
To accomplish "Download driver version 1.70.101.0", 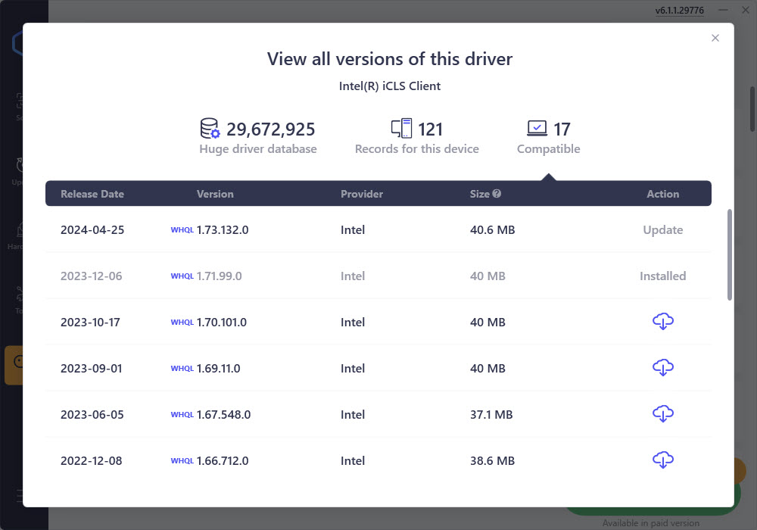I will point(662,322).
